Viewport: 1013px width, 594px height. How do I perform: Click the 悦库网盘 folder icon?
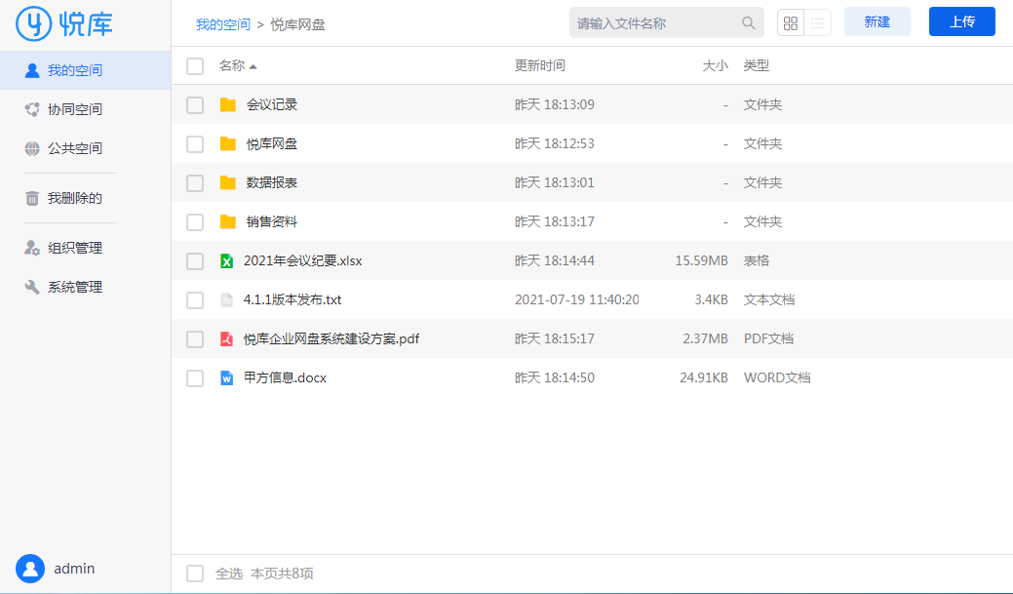click(x=227, y=143)
